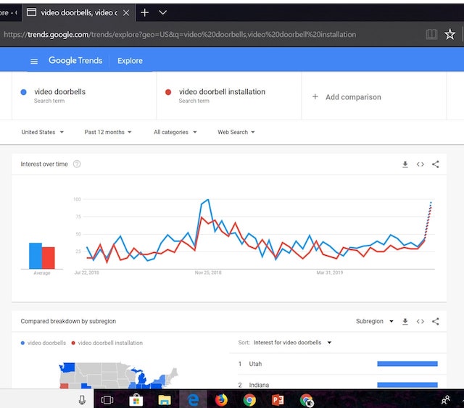Click video doorbell installation map legend entry
464x408 pixels.
click(107, 343)
